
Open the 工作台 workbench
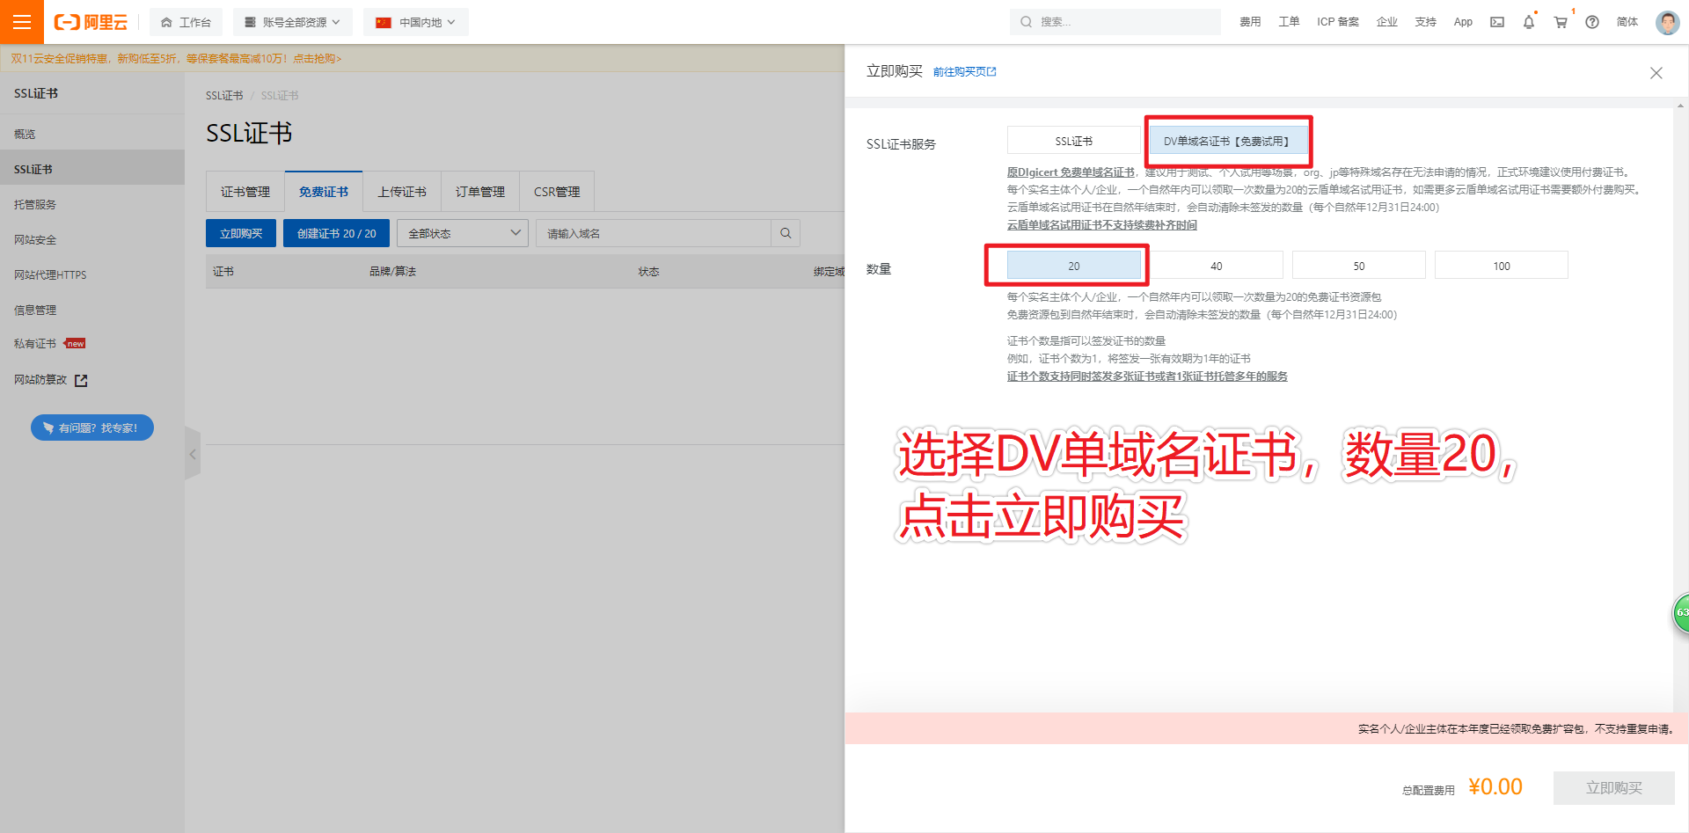point(186,22)
